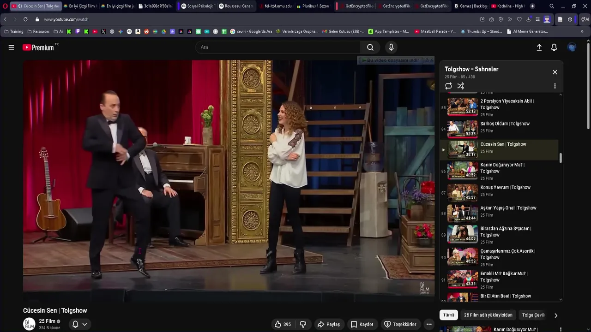Close the Tolgshow - Sahneler playlist panel

pos(555,72)
